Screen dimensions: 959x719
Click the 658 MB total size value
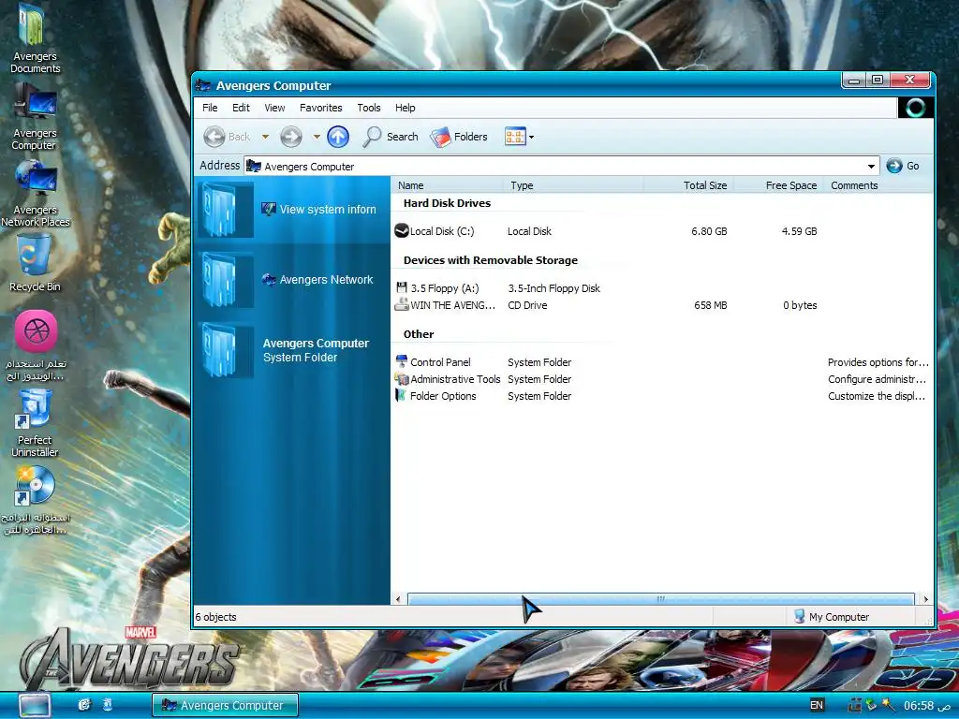click(x=710, y=305)
